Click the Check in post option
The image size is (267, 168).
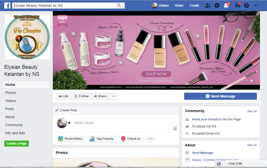coord(131,139)
